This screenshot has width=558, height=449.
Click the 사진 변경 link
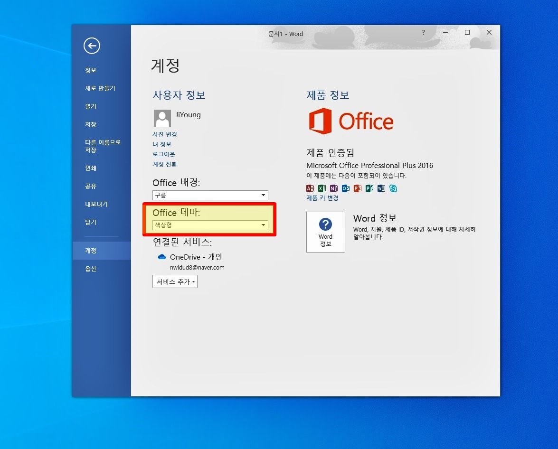(x=164, y=134)
